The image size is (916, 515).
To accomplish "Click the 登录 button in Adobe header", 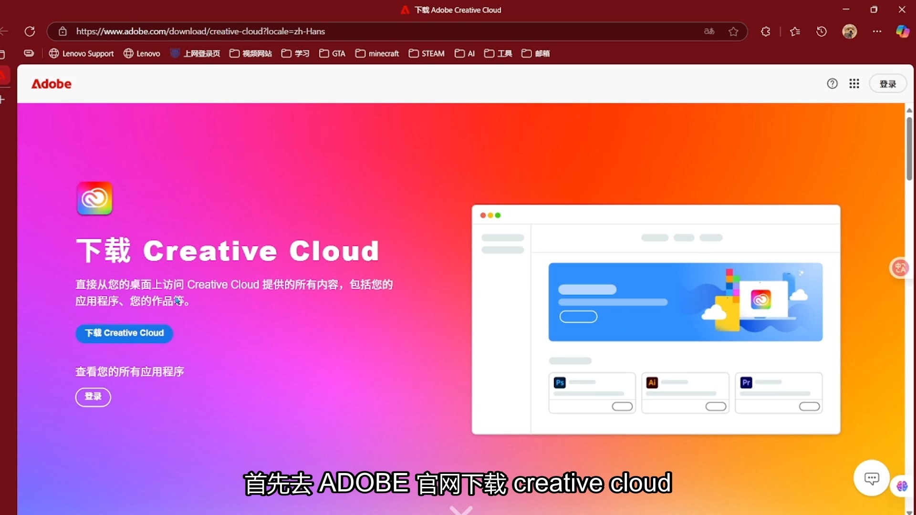I will pyautogui.click(x=888, y=84).
